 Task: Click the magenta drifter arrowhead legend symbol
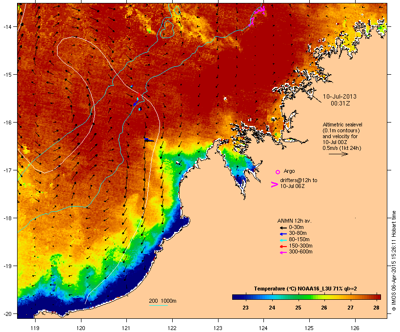click(274, 185)
